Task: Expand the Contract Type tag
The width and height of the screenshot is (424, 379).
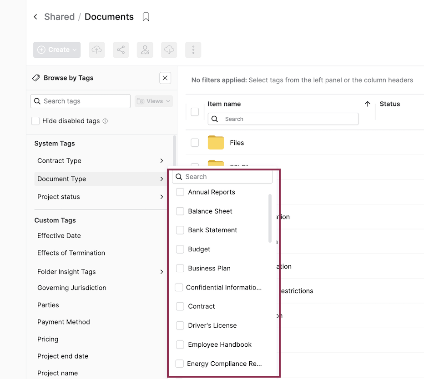Action: point(162,161)
